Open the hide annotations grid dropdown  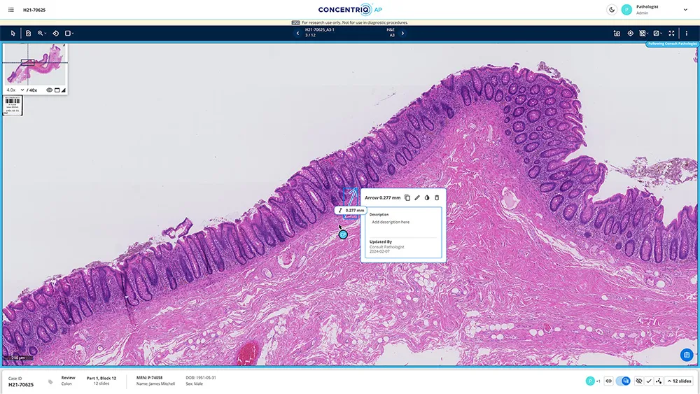(x=643, y=33)
